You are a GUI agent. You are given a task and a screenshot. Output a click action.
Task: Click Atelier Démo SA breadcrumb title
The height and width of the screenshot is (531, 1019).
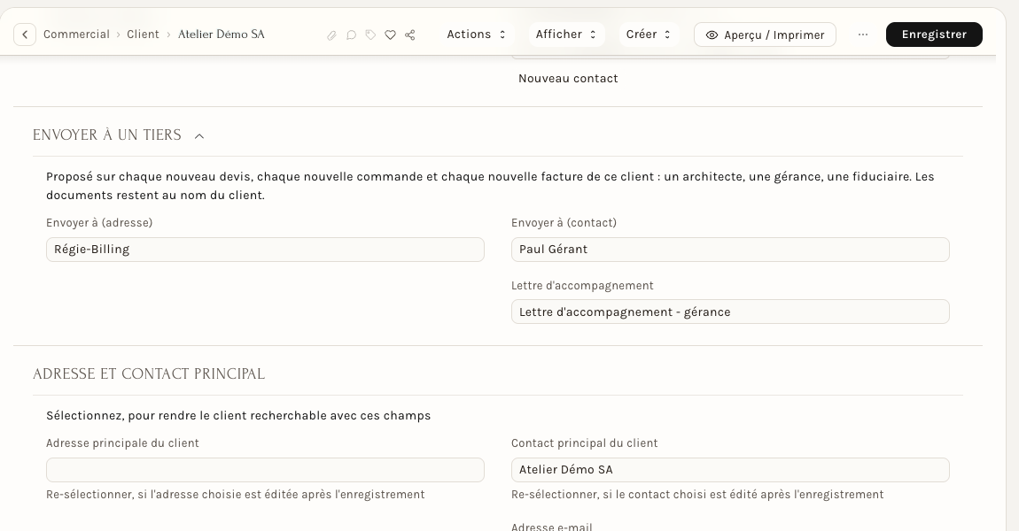(x=222, y=35)
